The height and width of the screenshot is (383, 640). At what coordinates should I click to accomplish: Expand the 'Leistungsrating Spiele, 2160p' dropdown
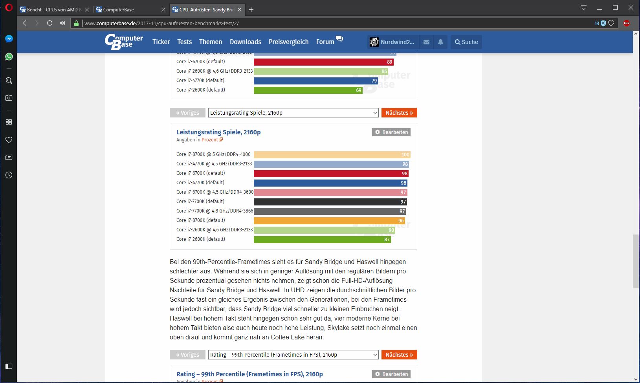(293, 113)
